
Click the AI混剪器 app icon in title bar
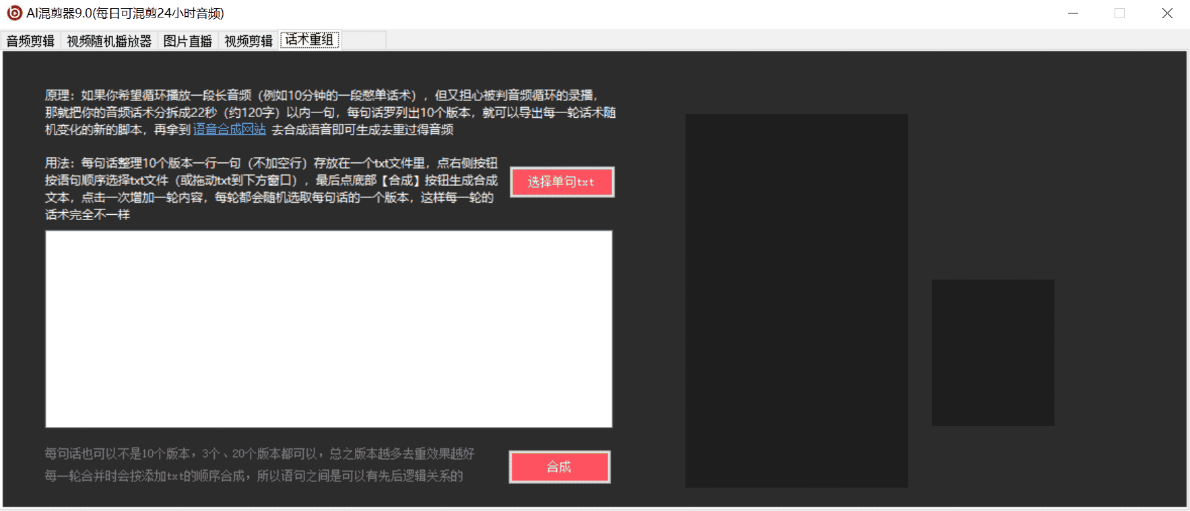(14, 13)
